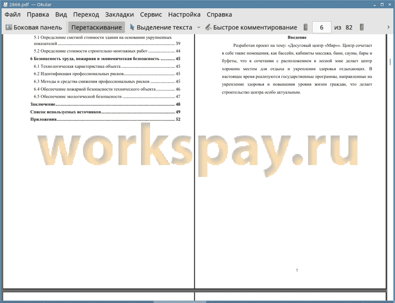
Task: Click the text строительство центра особо актуальным
Action: [x=261, y=92]
